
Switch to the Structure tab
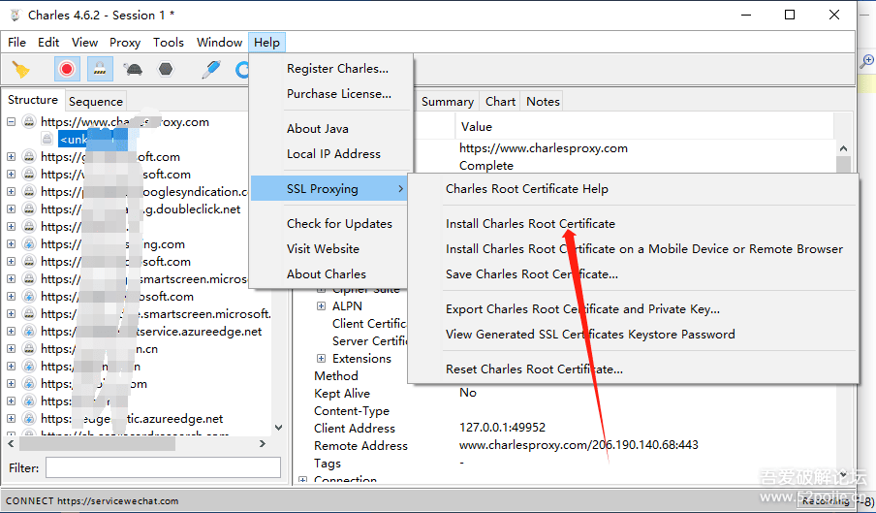pyautogui.click(x=33, y=100)
